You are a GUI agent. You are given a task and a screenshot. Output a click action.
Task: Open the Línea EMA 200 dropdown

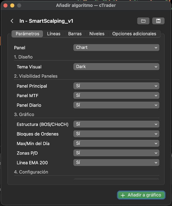(x=116, y=163)
